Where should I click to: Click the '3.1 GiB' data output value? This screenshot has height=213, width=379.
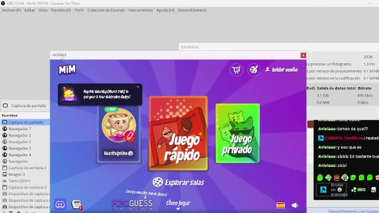point(322,95)
